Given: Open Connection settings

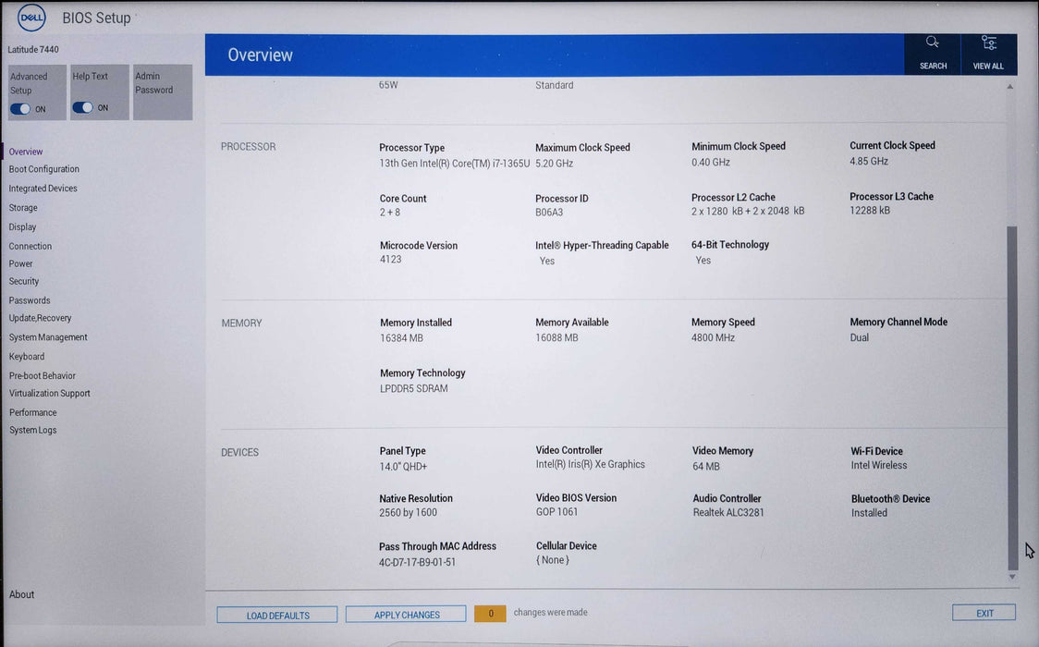Looking at the screenshot, I should click(30, 246).
